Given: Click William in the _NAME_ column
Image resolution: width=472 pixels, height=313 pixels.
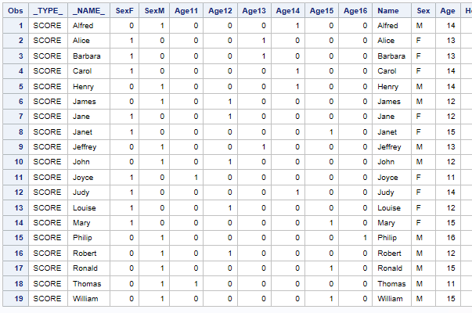Looking at the screenshot, I should point(85,298).
